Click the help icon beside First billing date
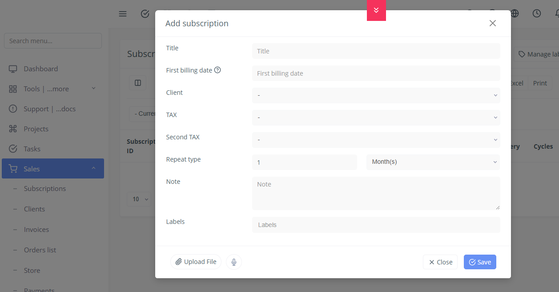The height and width of the screenshot is (292, 559). [217, 70]
